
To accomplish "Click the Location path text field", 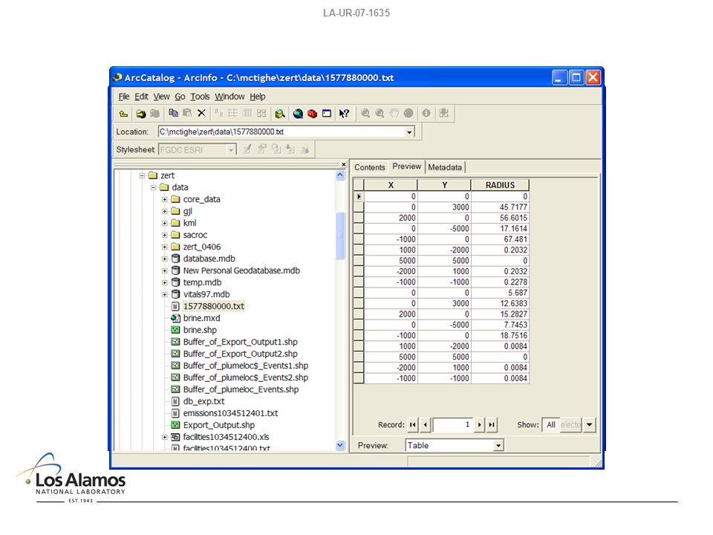I will [x=282, y=132].
